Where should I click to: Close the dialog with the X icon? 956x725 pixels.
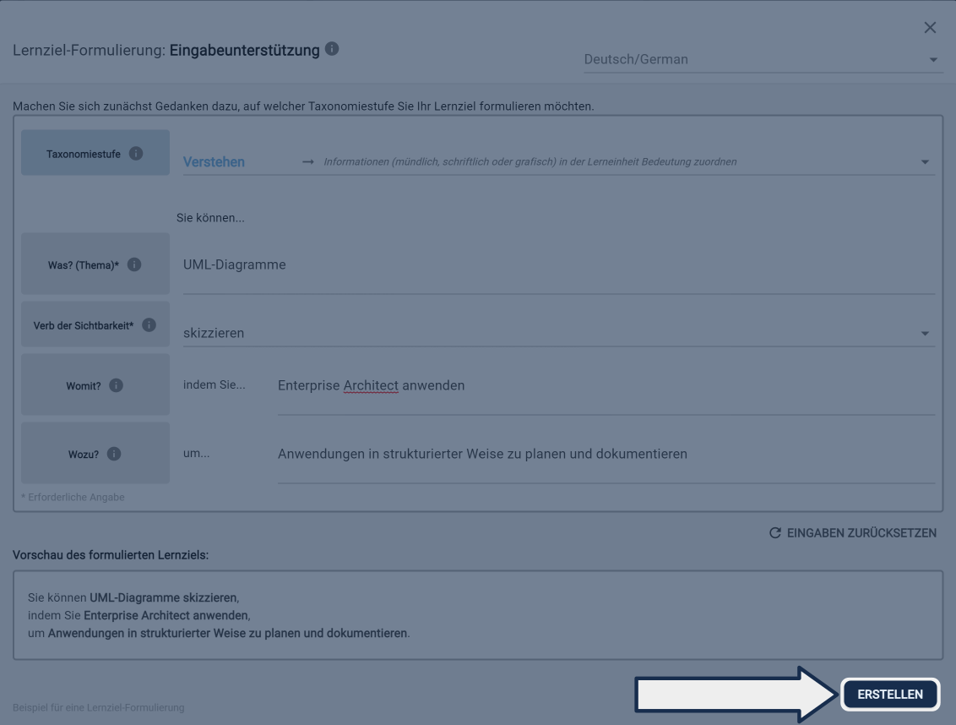tap(930, 28)
